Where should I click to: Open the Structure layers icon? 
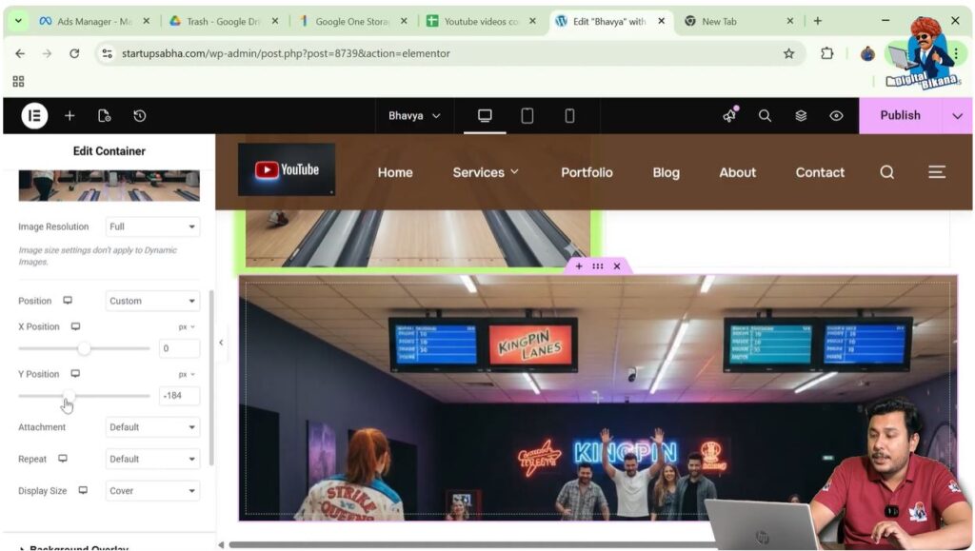[801, 115]
